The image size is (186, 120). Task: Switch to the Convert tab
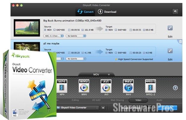85,12
